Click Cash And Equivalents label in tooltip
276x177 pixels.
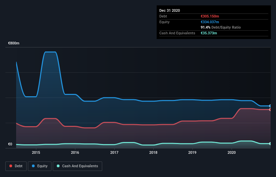pos(177,33)
